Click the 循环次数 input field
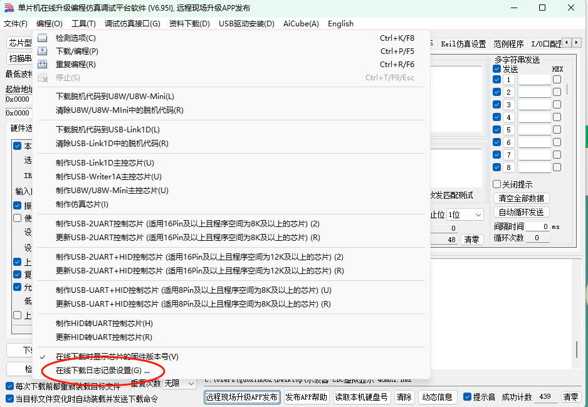588x407 pixels. pyautogui.click(x=538, y=238)
